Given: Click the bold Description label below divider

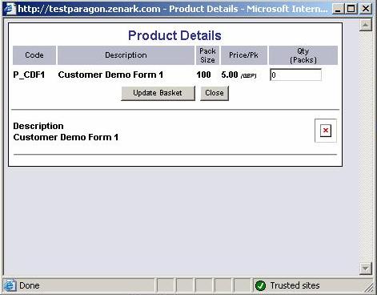Looking at the screenshot, I should point(38,126).
